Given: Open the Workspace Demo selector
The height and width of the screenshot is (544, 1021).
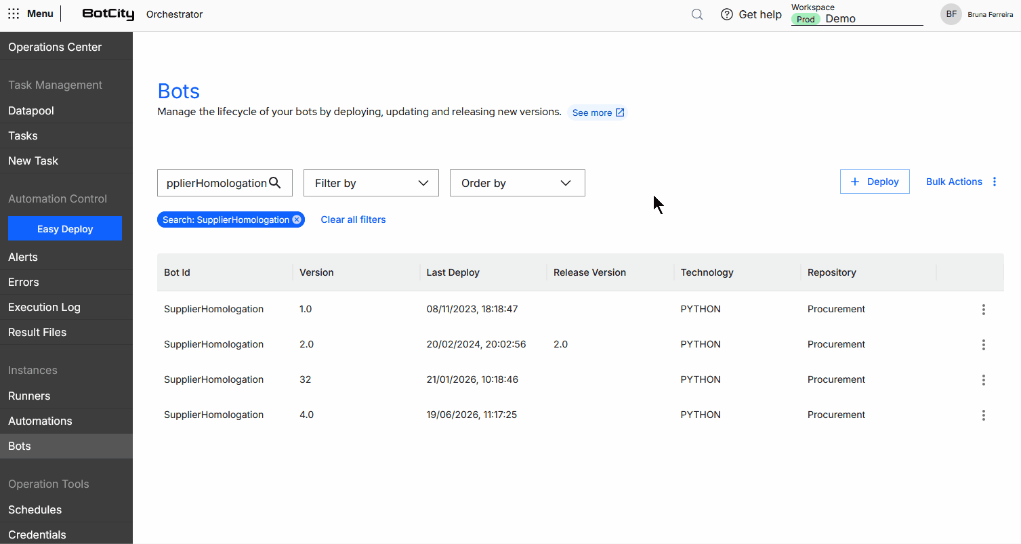Looking at the screenshot, I should (x=857, y=18).
